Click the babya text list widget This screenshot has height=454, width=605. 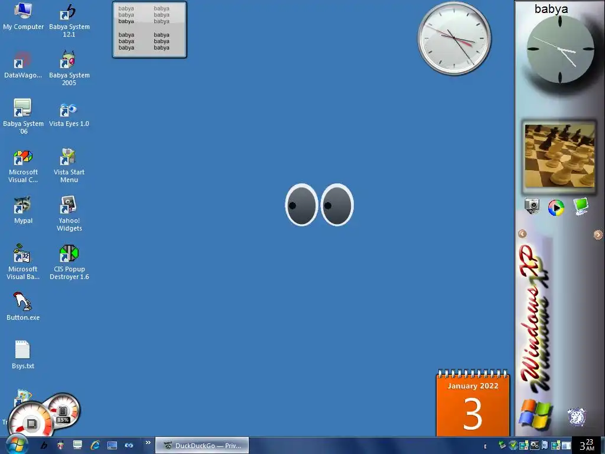click(149, 30)
